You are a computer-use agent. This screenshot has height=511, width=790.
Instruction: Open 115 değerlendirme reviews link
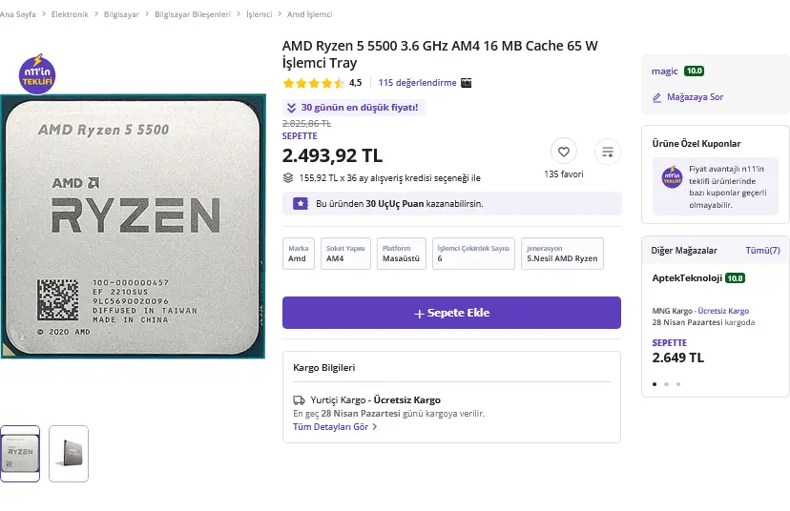point(417,83)
